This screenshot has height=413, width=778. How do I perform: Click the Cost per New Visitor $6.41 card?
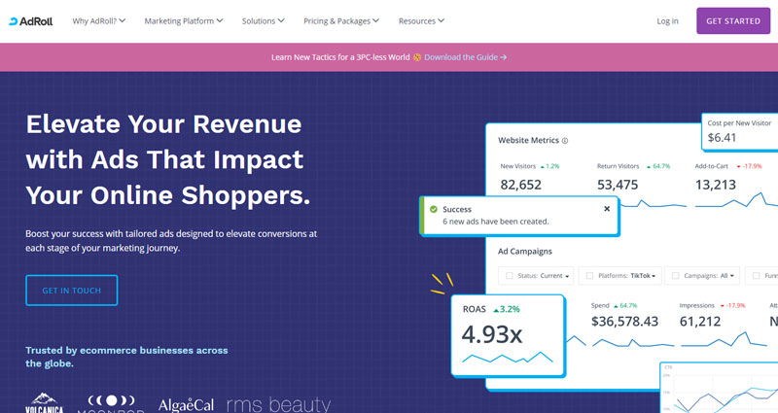(740, 131)
